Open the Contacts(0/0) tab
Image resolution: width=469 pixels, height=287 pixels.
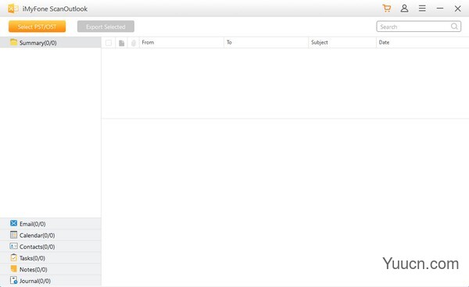click(x=51, y=246)
